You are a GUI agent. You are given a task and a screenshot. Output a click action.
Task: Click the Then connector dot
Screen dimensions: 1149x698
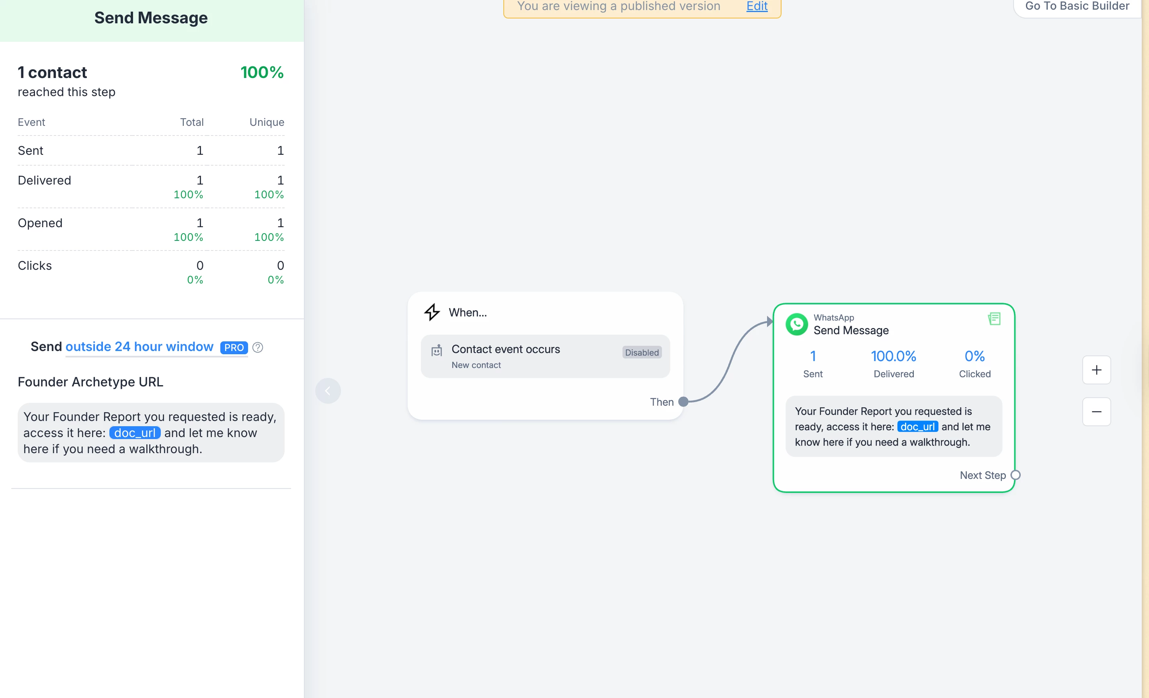tap(683, 401)
